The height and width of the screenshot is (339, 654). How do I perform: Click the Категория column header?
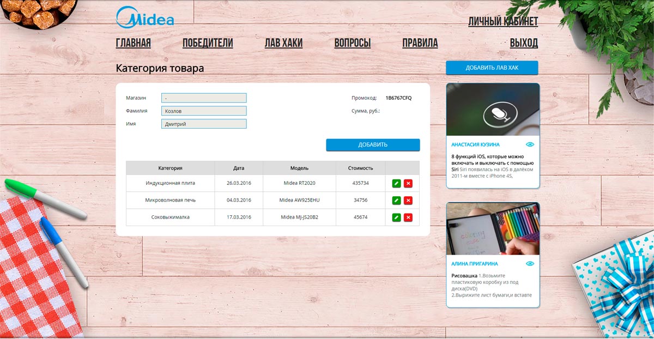[171, 168]
